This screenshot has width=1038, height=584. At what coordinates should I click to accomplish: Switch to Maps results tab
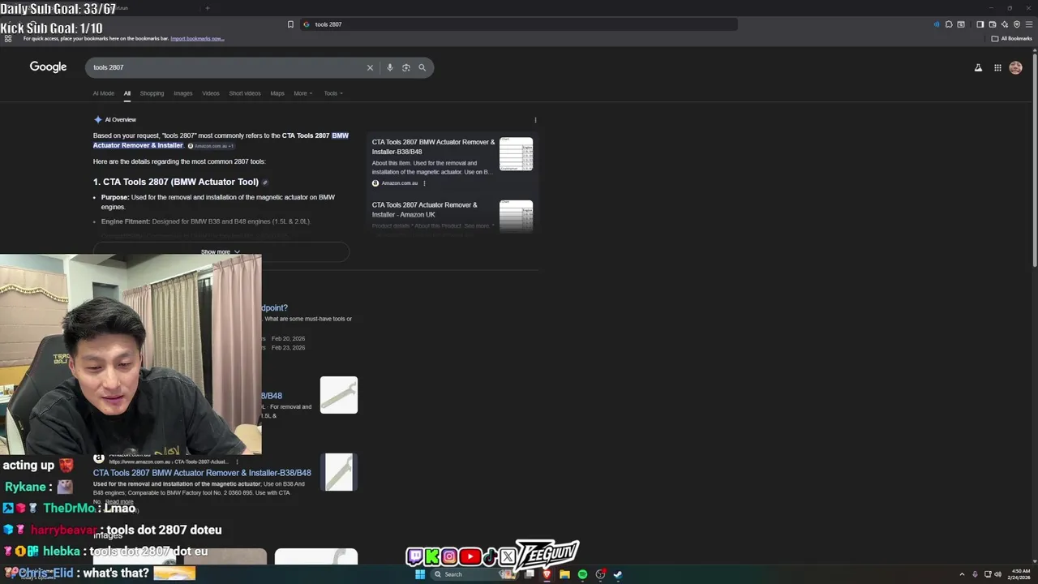(277, 93)
